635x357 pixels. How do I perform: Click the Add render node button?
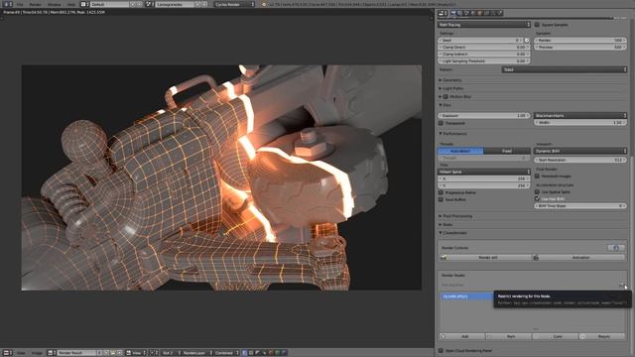[462, 336]
